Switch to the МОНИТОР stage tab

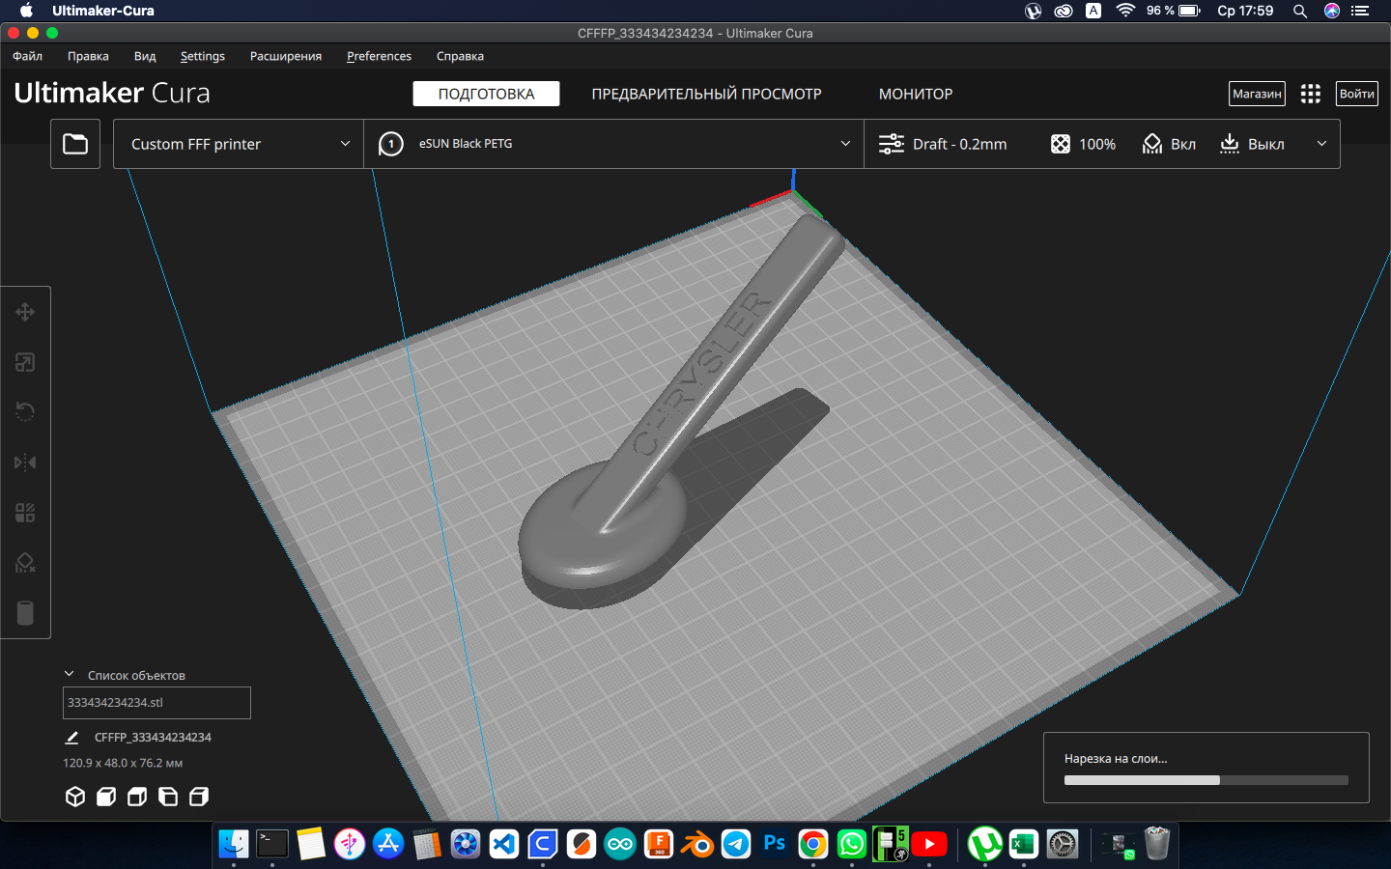coord(916,94)
